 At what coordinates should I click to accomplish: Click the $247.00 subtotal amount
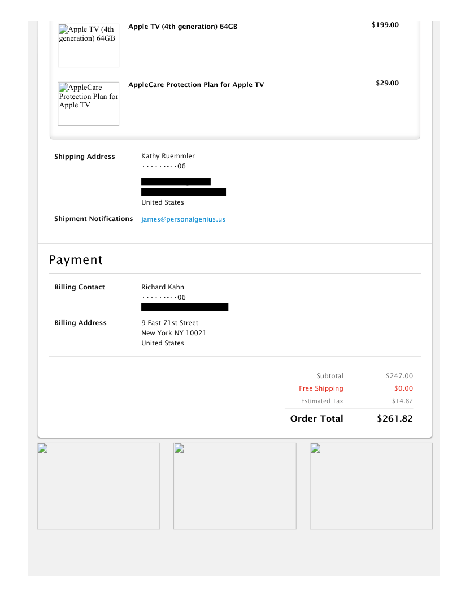(x=399, y=376)
